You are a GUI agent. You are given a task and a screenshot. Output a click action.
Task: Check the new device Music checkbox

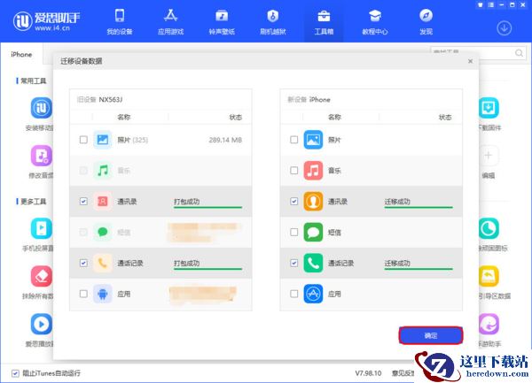[x=294, y=171]
